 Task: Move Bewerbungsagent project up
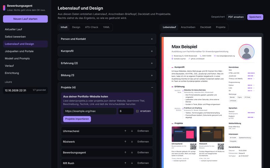125,153
